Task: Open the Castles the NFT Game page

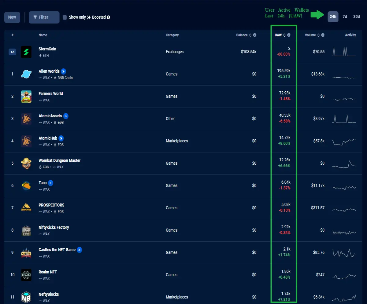Action: click(57, 250)
